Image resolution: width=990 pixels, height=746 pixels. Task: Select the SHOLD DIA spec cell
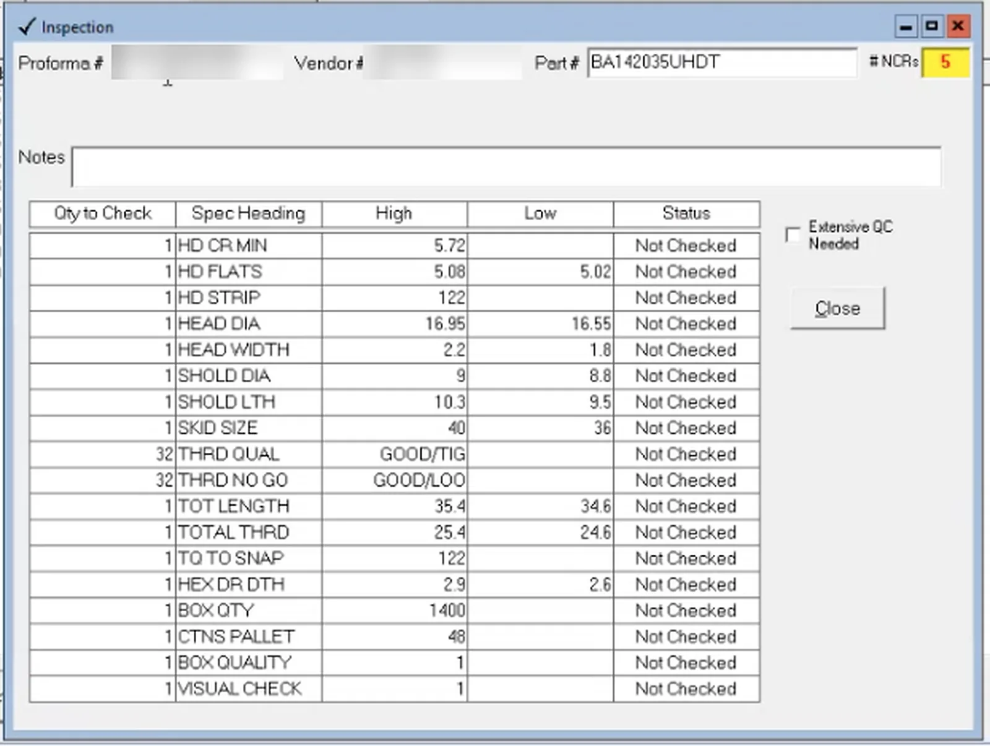[x=249, y=375]
